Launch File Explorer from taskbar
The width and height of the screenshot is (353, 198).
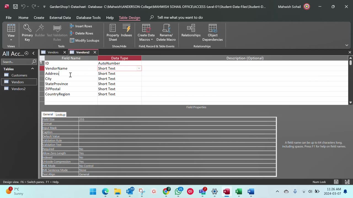point(117,191)
